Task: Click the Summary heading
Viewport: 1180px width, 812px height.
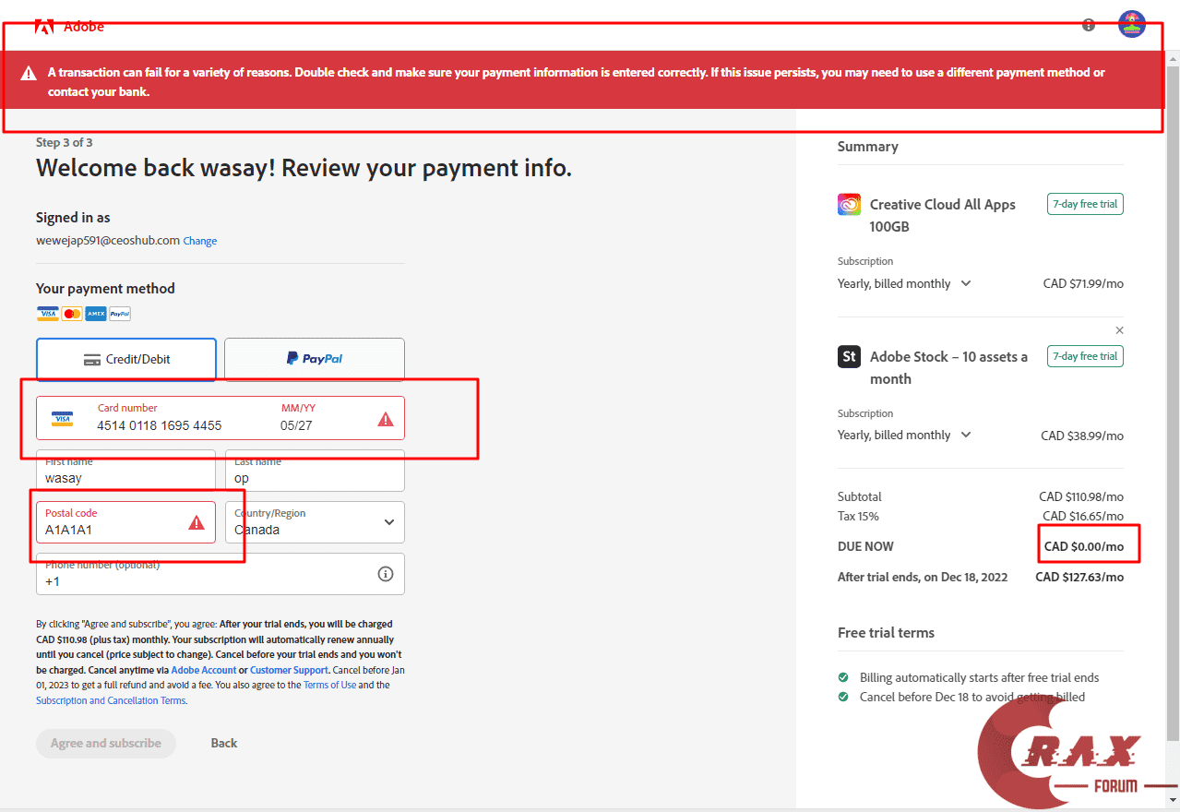Action: point(867,147)
